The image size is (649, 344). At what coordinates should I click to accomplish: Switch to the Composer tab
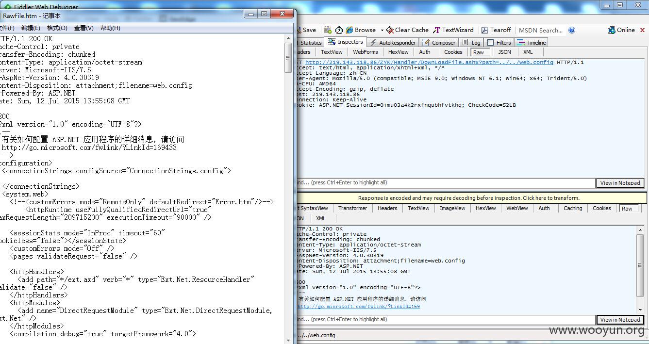[x=439, y=43]
